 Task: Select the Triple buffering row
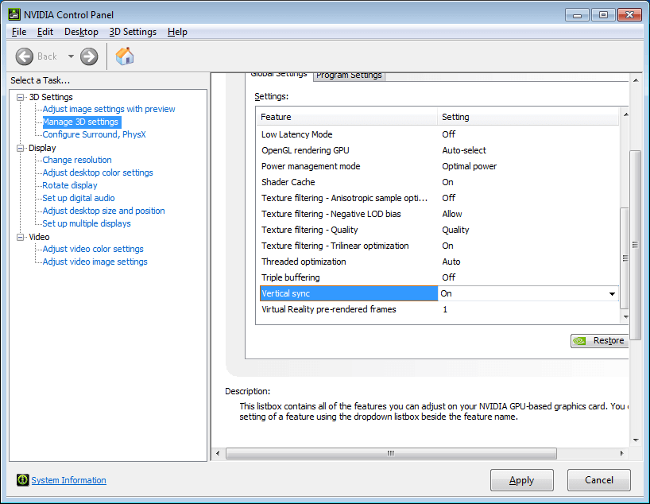[x=438, y=277]
